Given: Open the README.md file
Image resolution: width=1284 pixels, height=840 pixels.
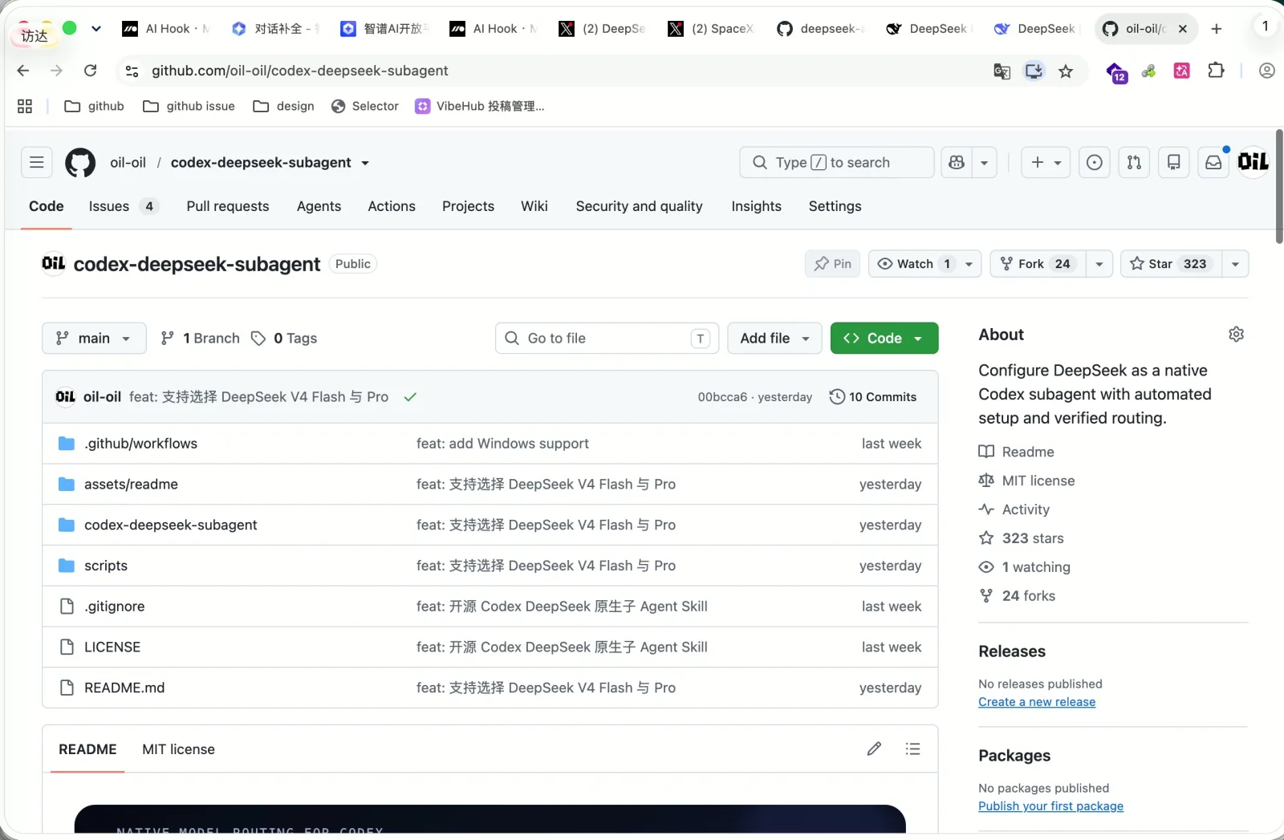Looking at the screenshot, I should (x=124, y=688).
